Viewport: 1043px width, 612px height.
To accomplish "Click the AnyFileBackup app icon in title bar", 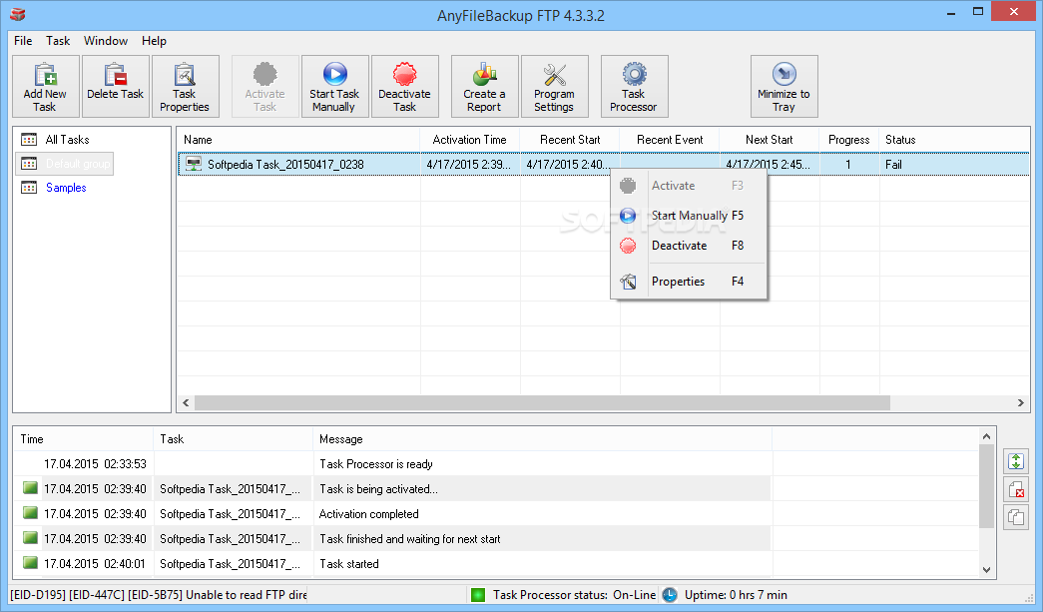I will [x=18, y=14].
